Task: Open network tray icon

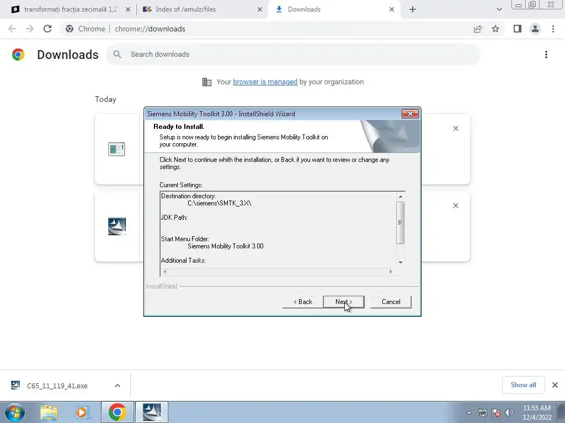Action: (482, 413)
